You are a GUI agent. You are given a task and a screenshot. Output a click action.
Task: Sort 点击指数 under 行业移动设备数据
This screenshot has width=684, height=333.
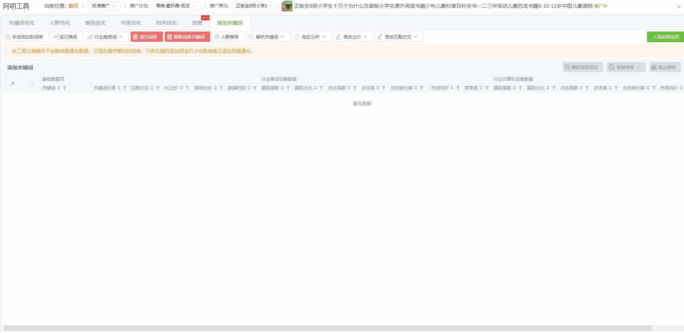click(349, 88)
